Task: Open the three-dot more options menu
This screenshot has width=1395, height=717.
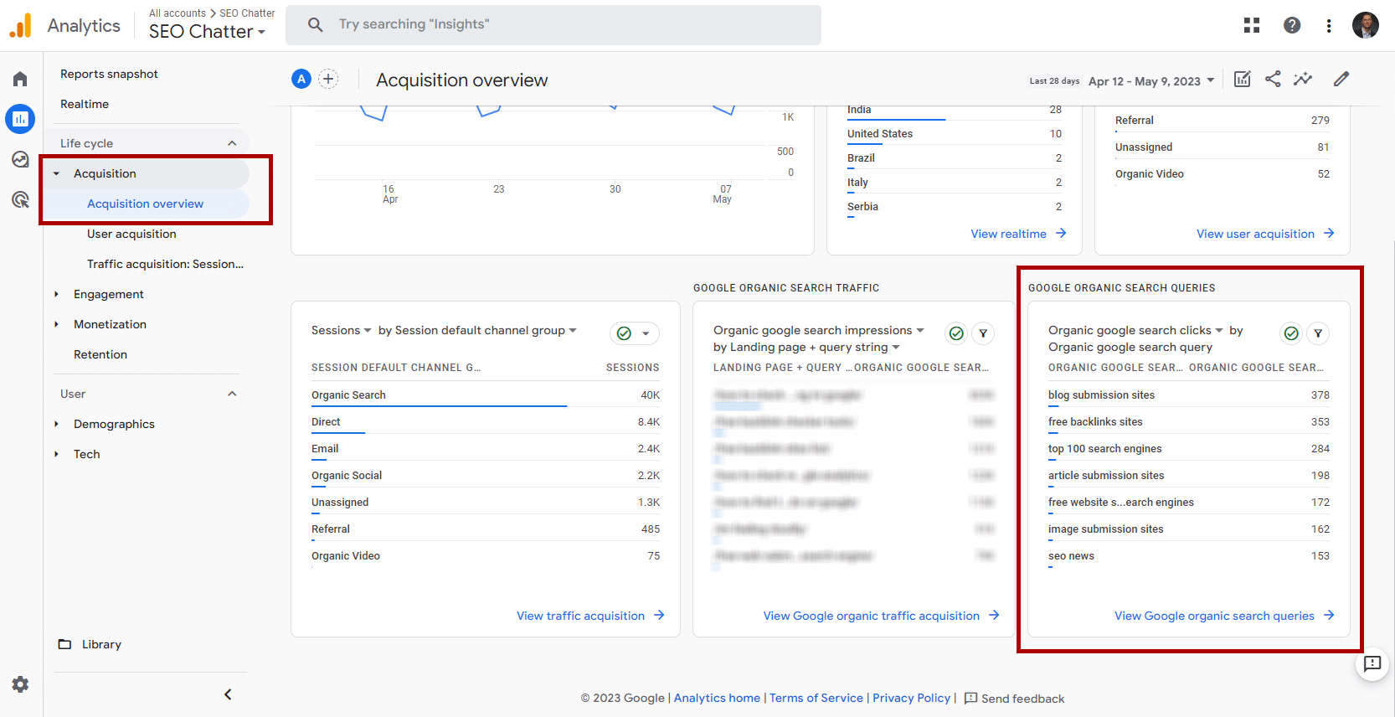Action: 1329,25
